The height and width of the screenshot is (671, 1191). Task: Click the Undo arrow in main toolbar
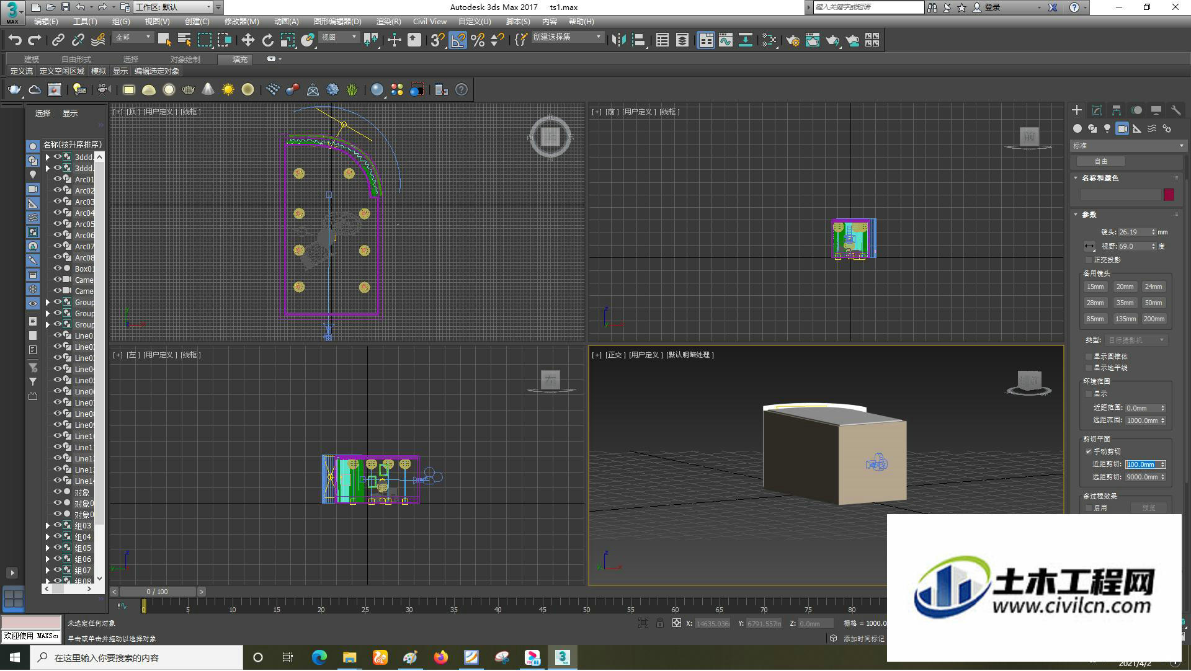[15, 40]
